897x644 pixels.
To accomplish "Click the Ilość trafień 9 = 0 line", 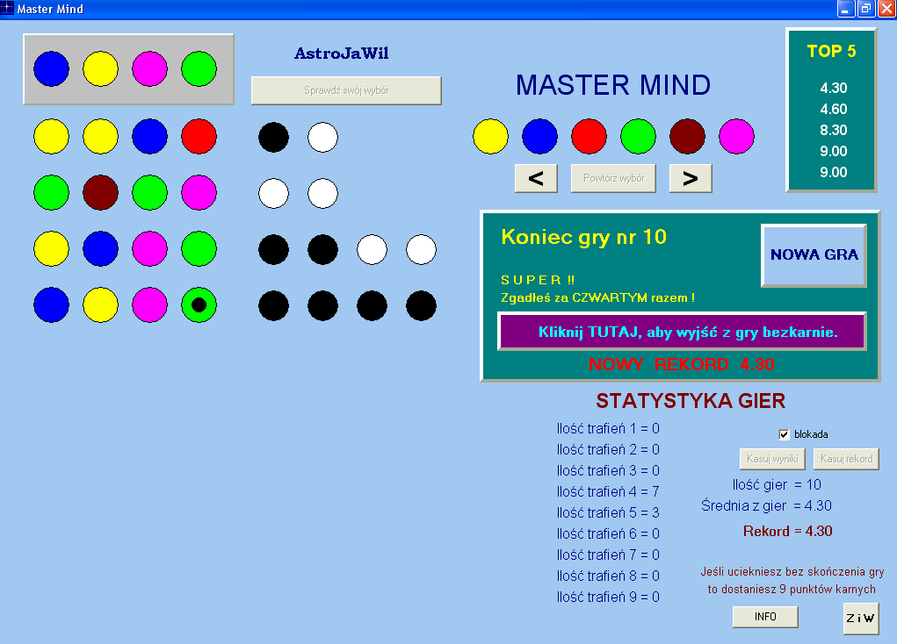I will point(608,597).
